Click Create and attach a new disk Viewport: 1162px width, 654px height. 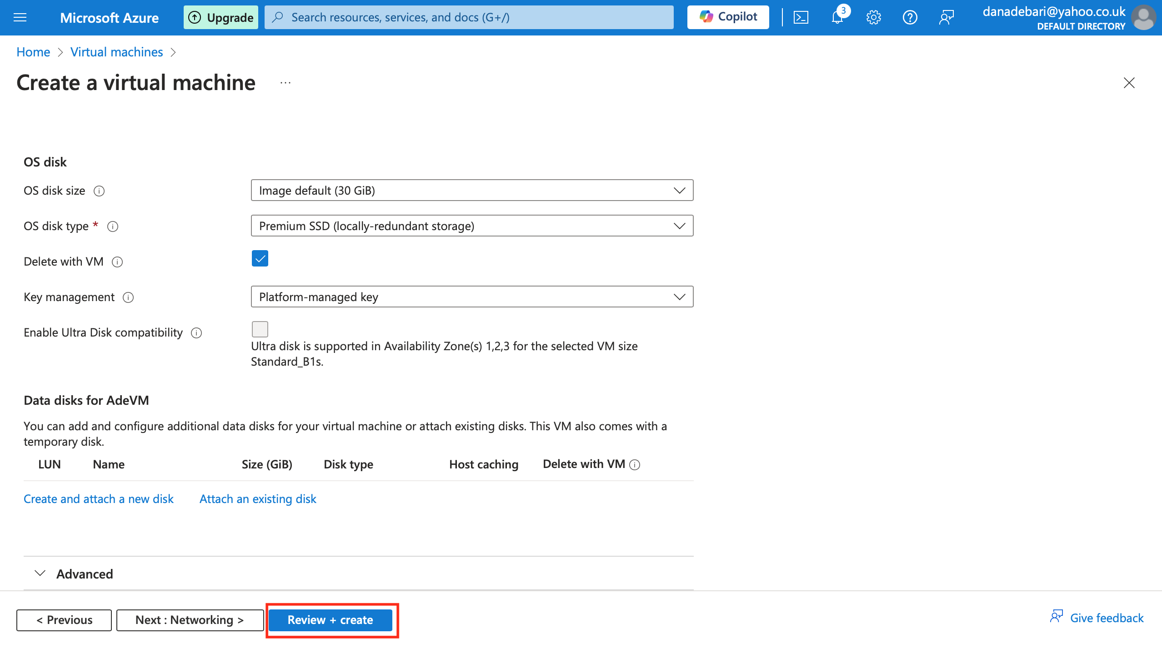pyautogui.click(x=99, y=499)
